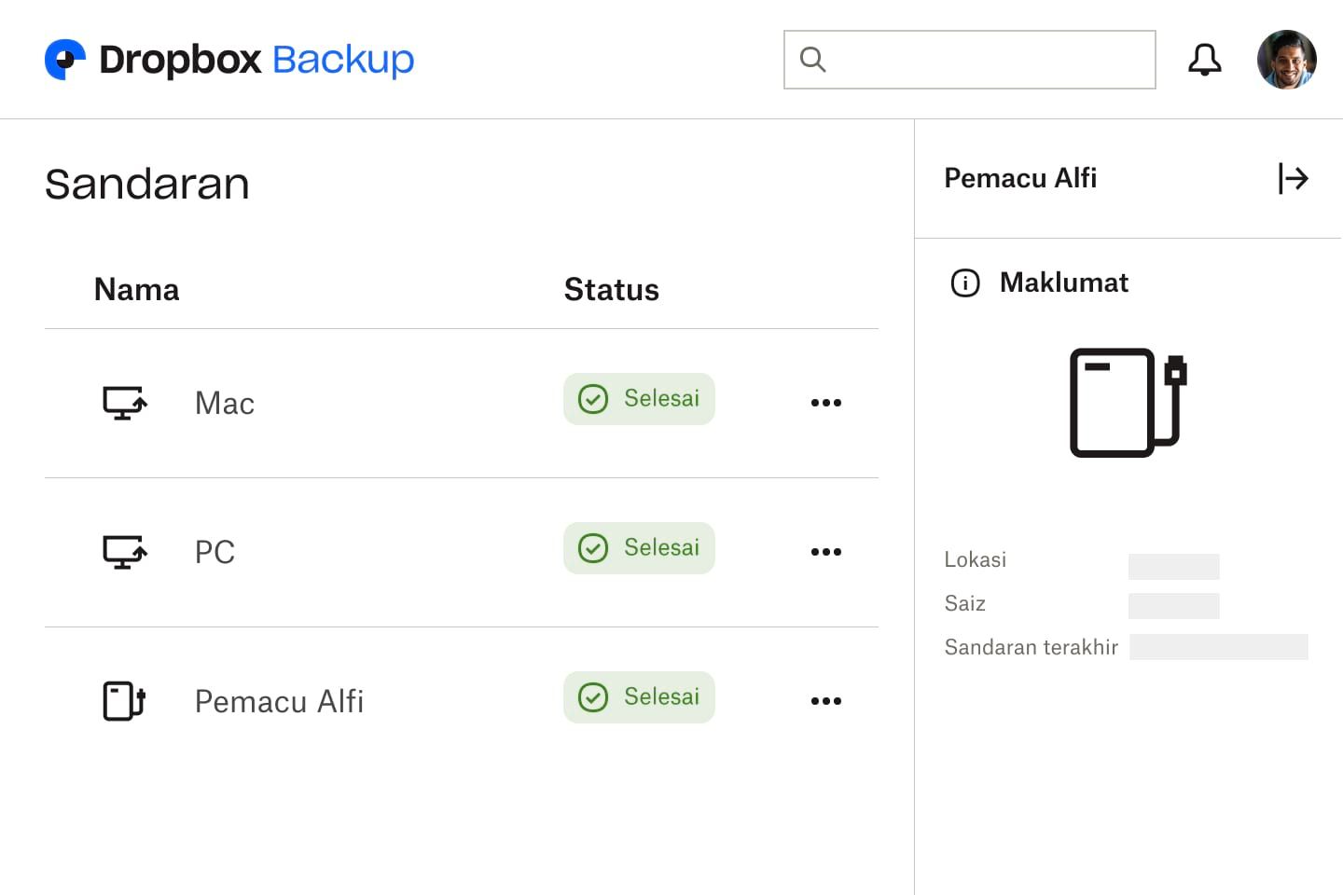Viewport: 1343px width, 895px height.
Task: Click the Lokasi label
Action: [x=976, y=559]
